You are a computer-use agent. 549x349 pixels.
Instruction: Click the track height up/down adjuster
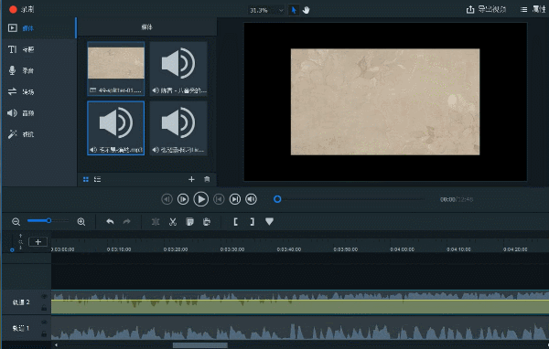(21, 241)
